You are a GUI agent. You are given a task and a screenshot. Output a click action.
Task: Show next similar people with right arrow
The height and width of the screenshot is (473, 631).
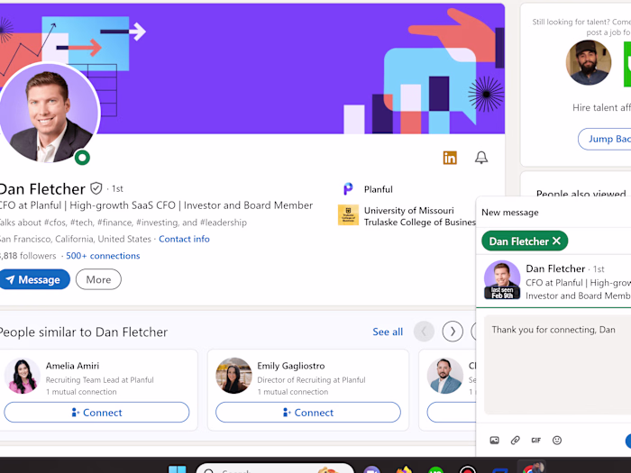tap(453, 332)
